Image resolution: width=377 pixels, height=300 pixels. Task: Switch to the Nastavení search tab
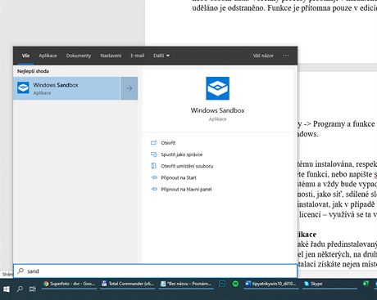click(111, 56)
